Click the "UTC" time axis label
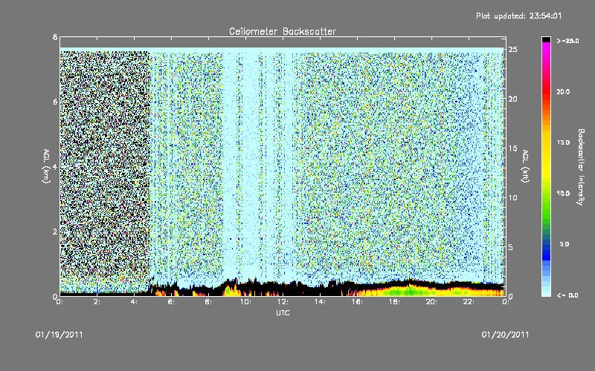This screenshot has width=595, height=371. pyautogui.click(x=283, y=312)
